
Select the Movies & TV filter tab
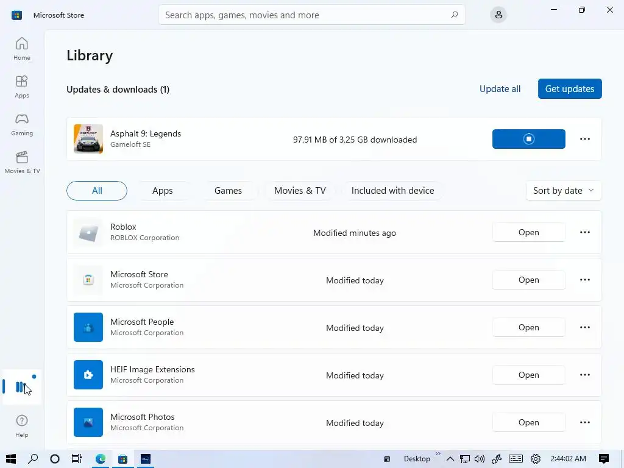300,191
